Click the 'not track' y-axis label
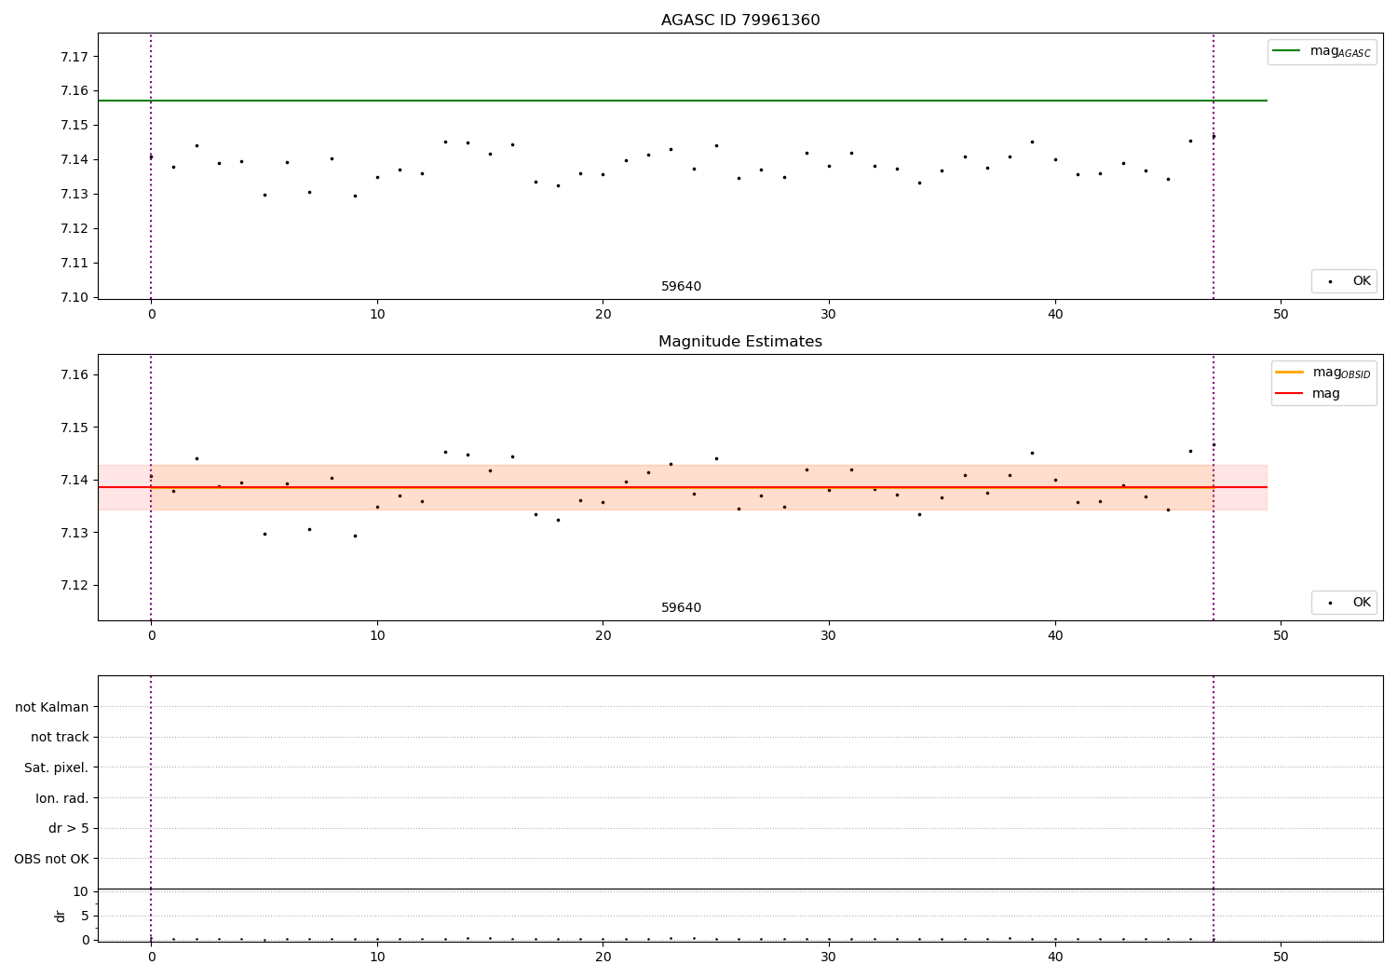The height and width of the screenshot is (978, 1397). (60, 738)
